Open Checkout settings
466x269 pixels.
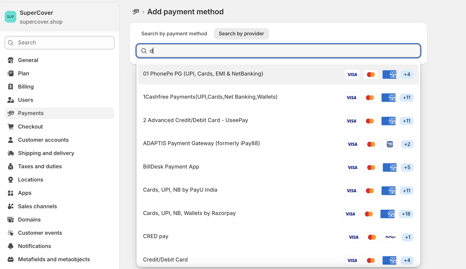(x=59, y=127)
